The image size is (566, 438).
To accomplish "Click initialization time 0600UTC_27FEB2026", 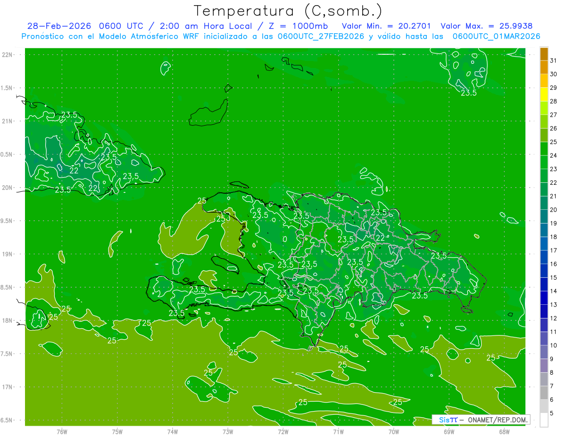I will point(321,36).
